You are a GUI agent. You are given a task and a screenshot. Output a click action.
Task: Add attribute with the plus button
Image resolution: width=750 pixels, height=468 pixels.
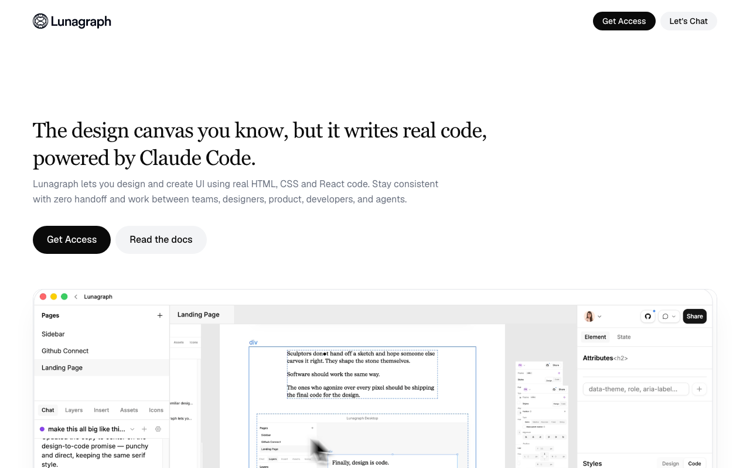pos(700,389)
